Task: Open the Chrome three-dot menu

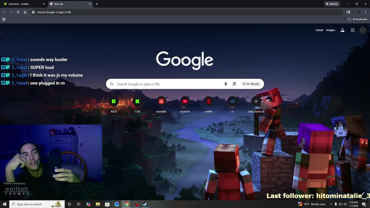Action: [366, 12]
